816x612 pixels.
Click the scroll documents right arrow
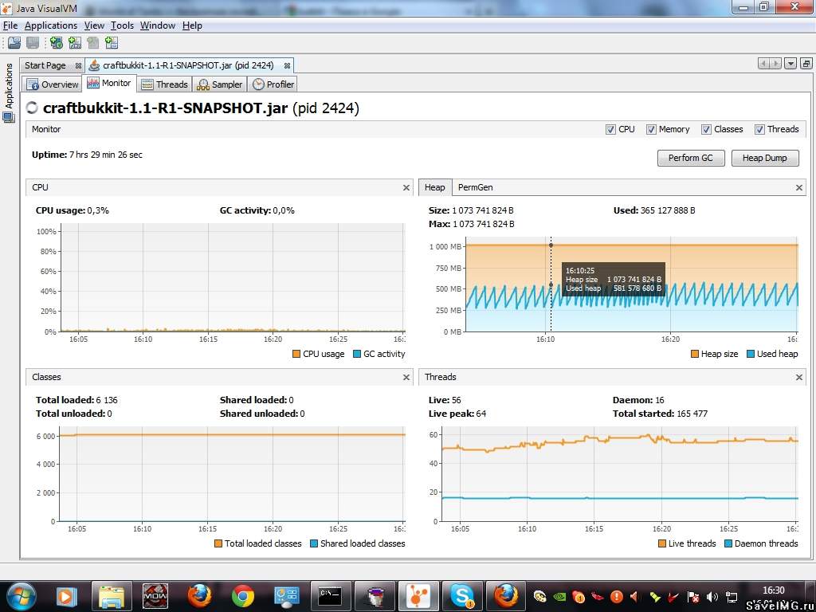pyautogui.click(x=775, y=64)
